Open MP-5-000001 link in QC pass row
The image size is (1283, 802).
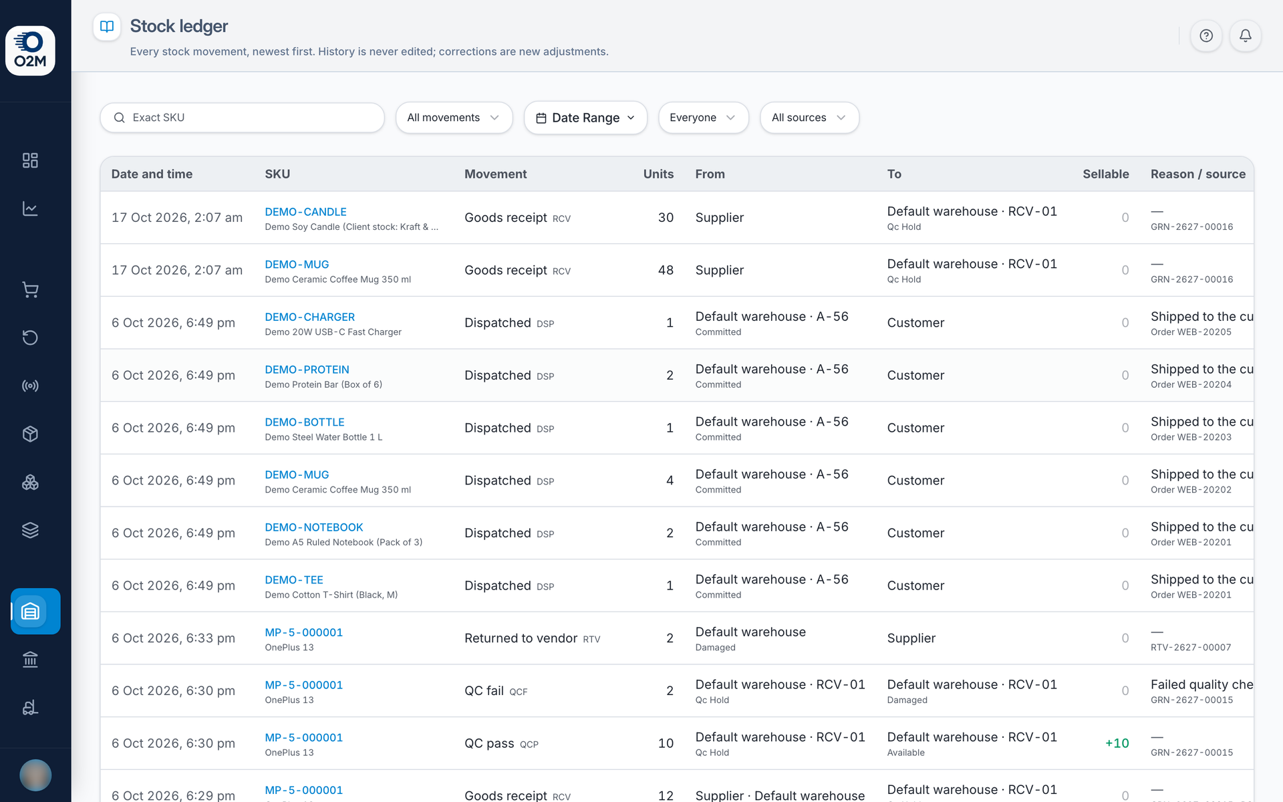coord(303,738)
